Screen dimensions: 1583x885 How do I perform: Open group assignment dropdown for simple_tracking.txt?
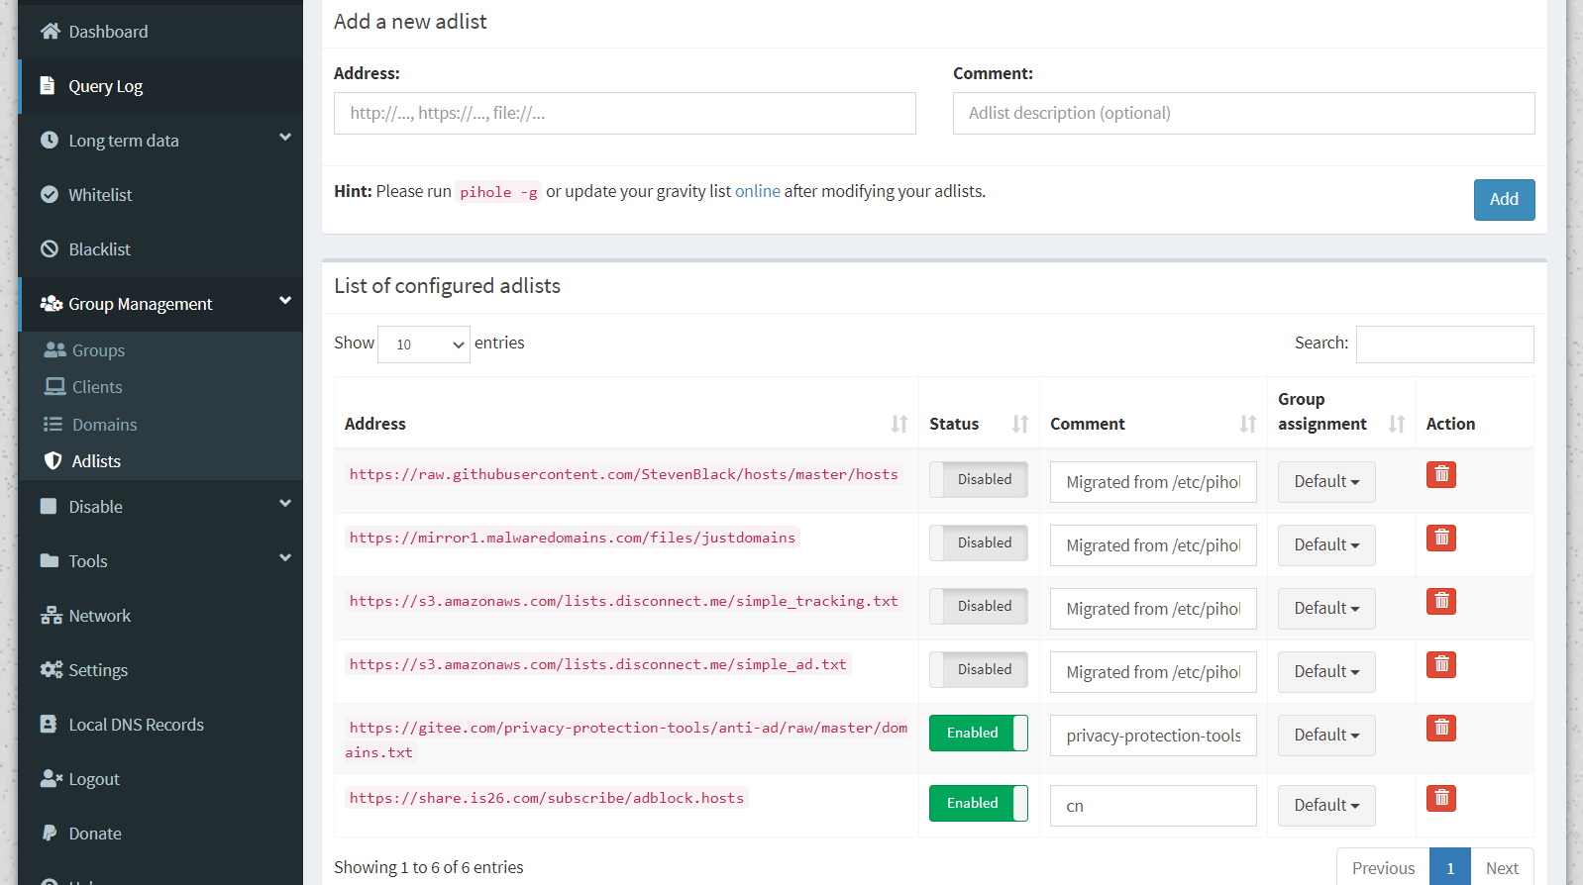click(x=1325, y=609)
